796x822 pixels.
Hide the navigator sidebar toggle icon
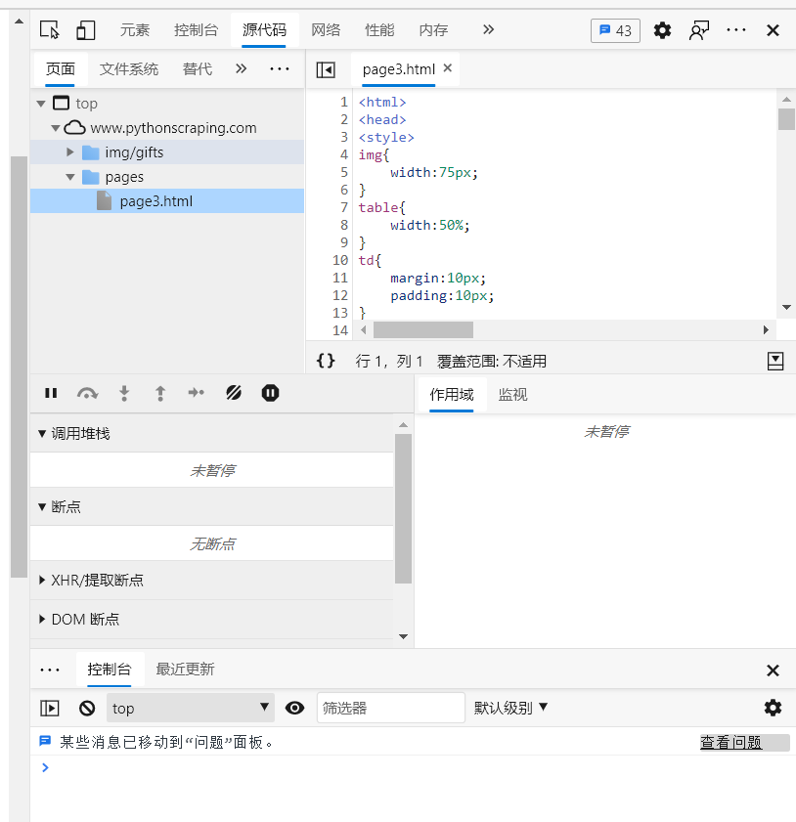pyautogui.click(x=326, y=69)
